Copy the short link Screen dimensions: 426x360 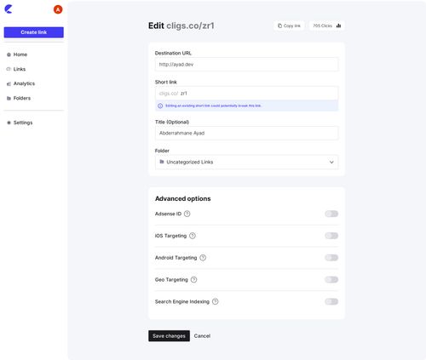[x=289, y=26]
